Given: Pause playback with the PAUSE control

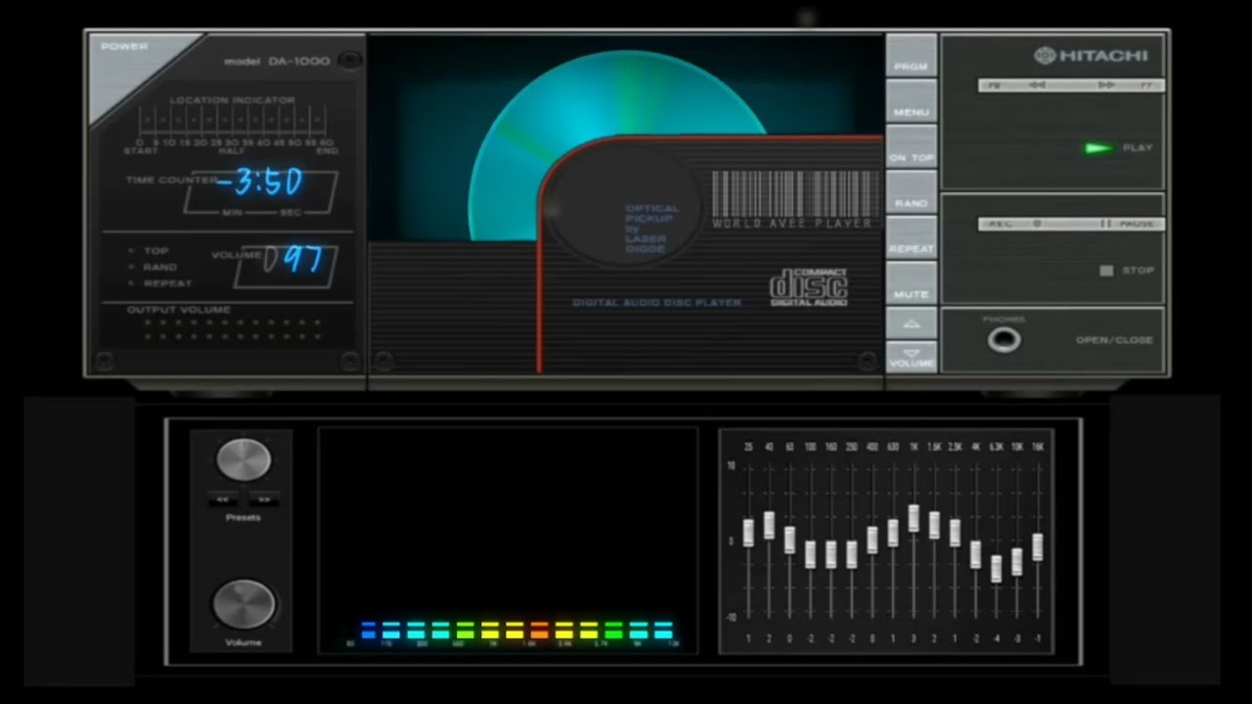Looking at the screenshot, I should [1128, 224].
